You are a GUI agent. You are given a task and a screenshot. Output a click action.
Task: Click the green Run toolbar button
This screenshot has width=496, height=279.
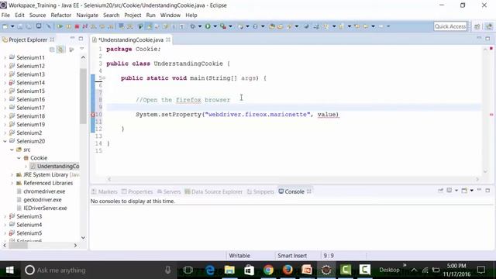coord(208,26)
